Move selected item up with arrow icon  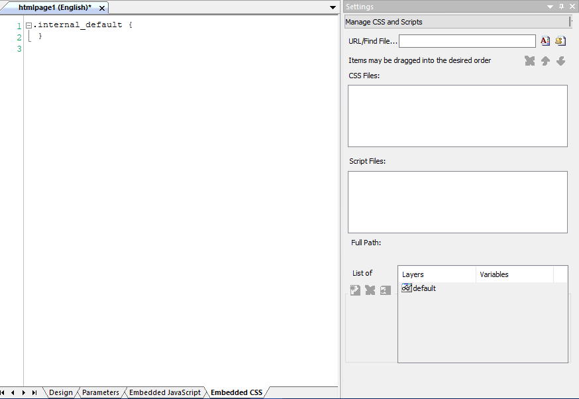pos(545,61)
